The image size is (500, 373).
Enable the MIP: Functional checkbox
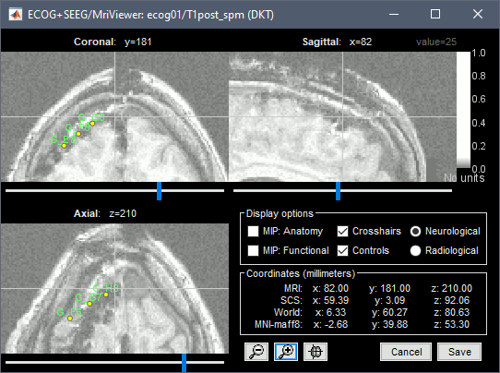253,250
